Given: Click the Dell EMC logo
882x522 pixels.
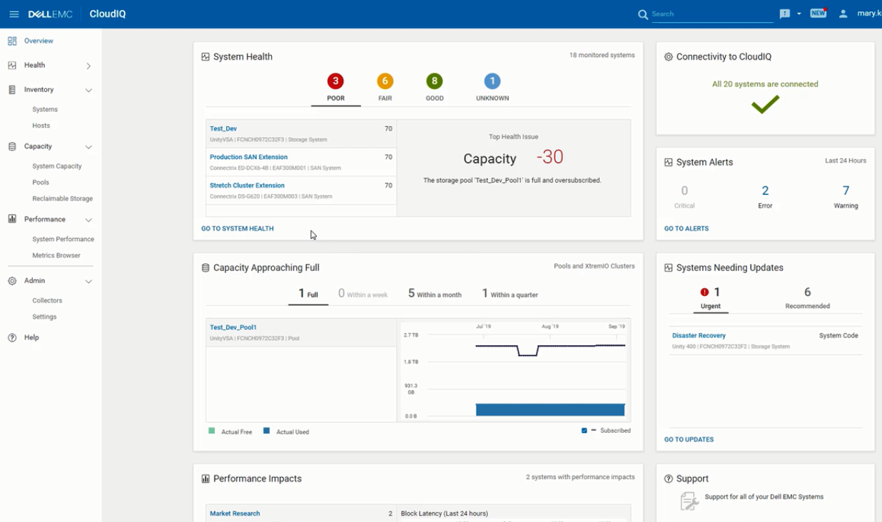Looking at the screenshot, I should [x=50, y=14].
